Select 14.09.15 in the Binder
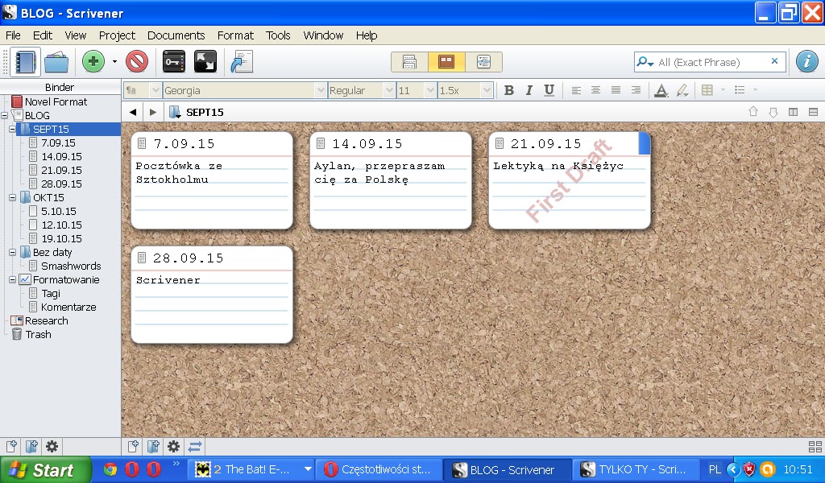 61,157
